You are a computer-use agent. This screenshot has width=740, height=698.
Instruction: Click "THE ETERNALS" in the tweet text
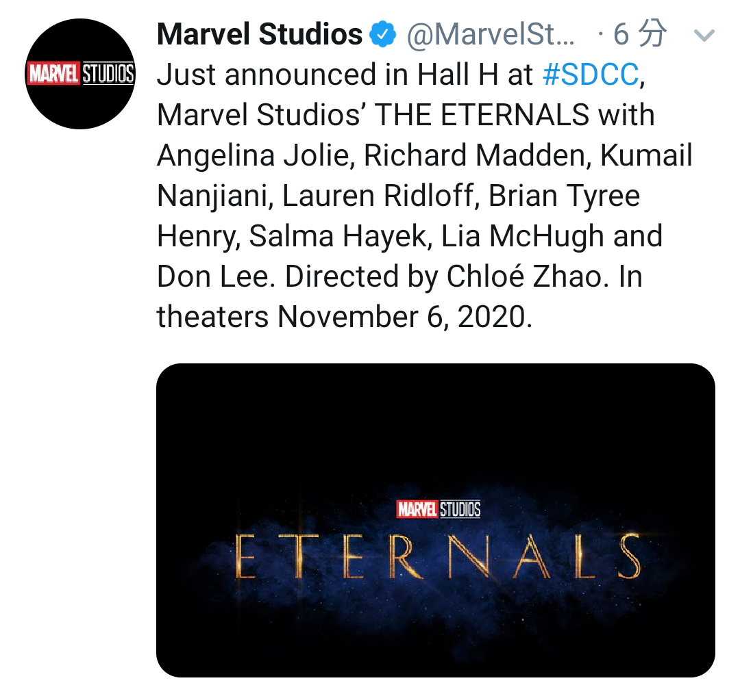(x=482, y=115)
